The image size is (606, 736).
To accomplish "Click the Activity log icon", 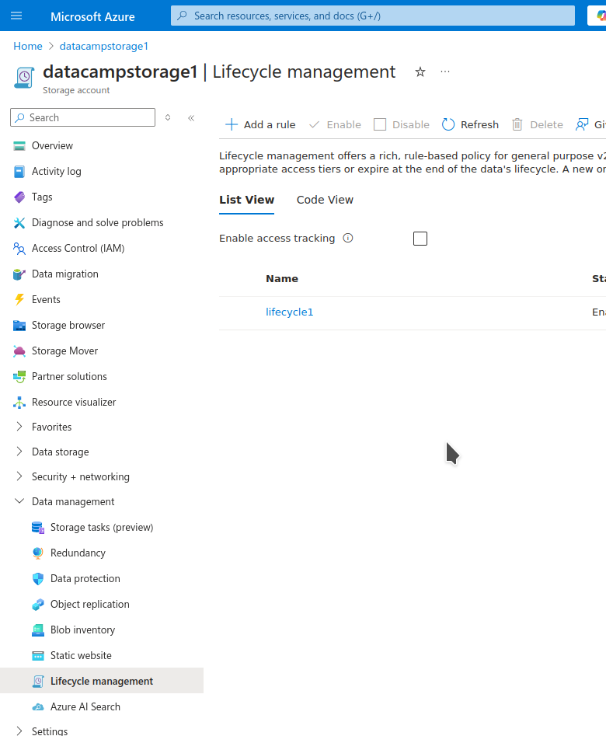I will click(19, 172).
